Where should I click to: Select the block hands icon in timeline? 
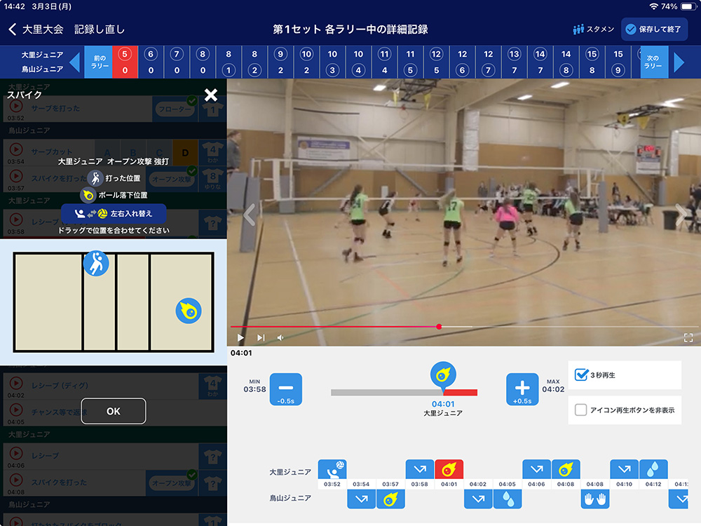pyautogui.click(x=594, y=499)
